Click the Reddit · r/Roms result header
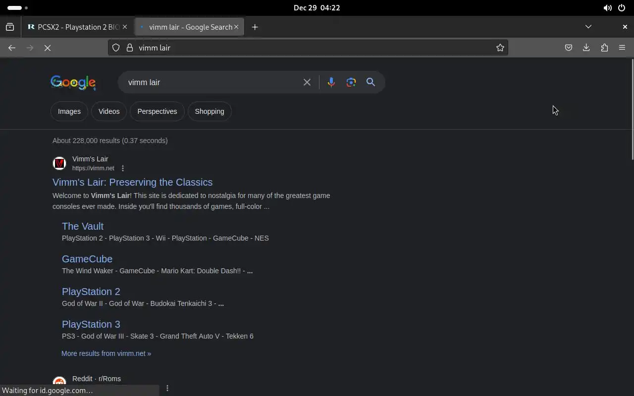The image size is (634, 396). pos(97,379)
